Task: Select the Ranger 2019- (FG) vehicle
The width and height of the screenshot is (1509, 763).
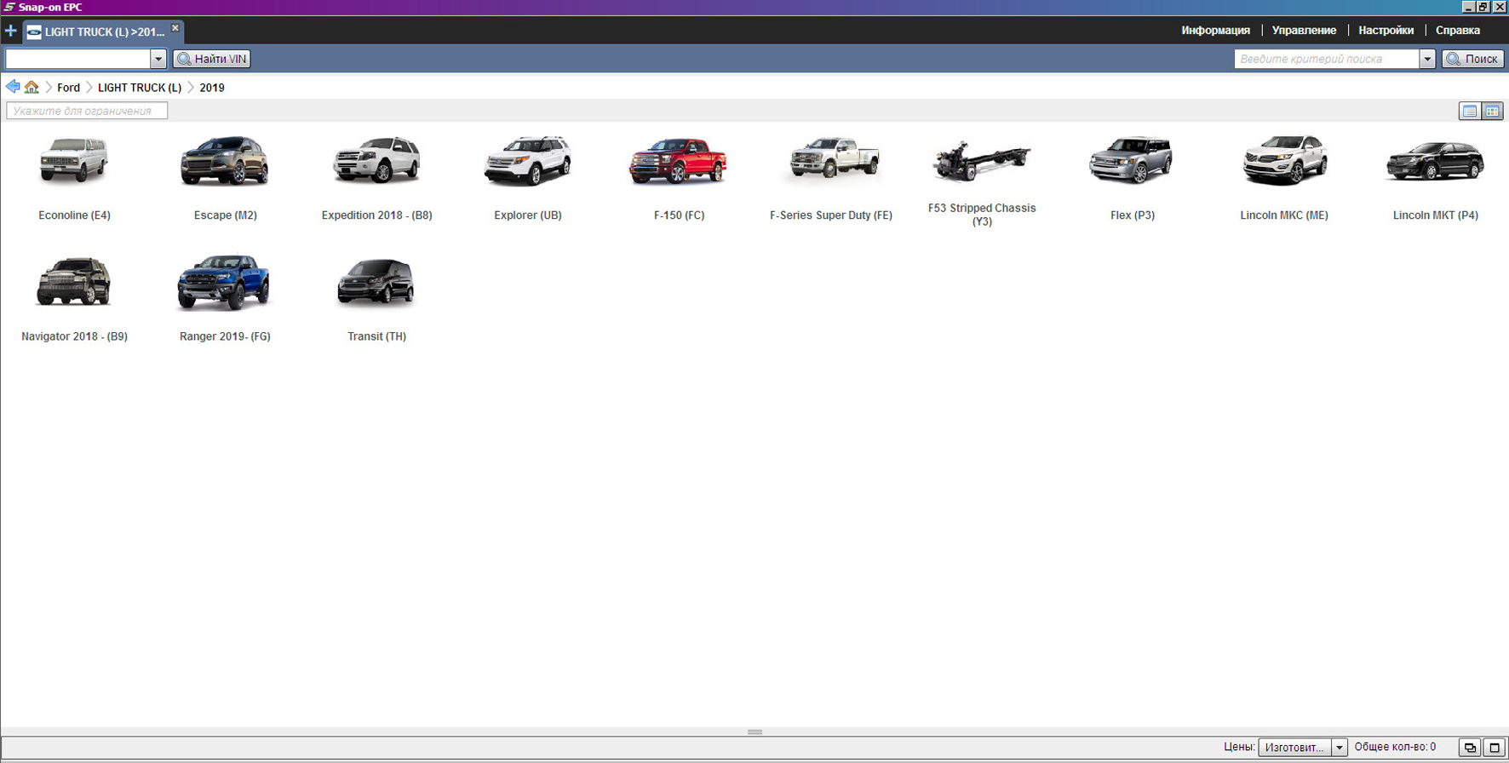Action: click(224, 298)
